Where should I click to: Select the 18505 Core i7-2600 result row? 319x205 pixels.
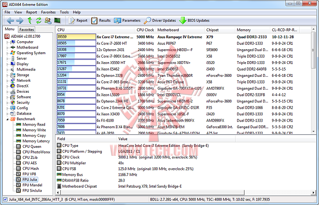[183, 43]
